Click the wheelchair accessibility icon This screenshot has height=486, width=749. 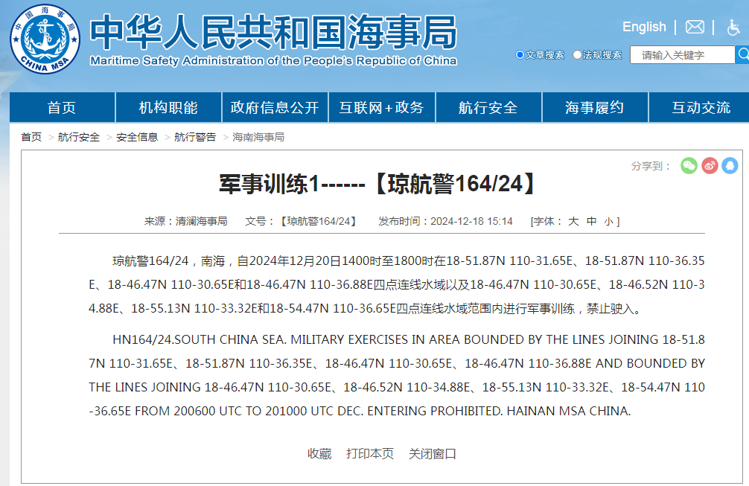(x=733, y=28)
